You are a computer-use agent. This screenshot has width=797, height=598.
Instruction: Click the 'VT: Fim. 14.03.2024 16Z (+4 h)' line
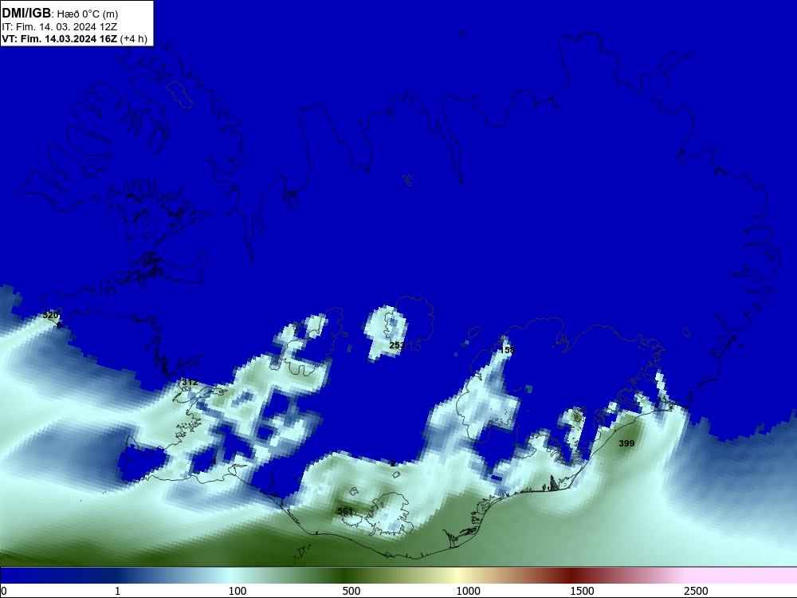tap(75, 39)
